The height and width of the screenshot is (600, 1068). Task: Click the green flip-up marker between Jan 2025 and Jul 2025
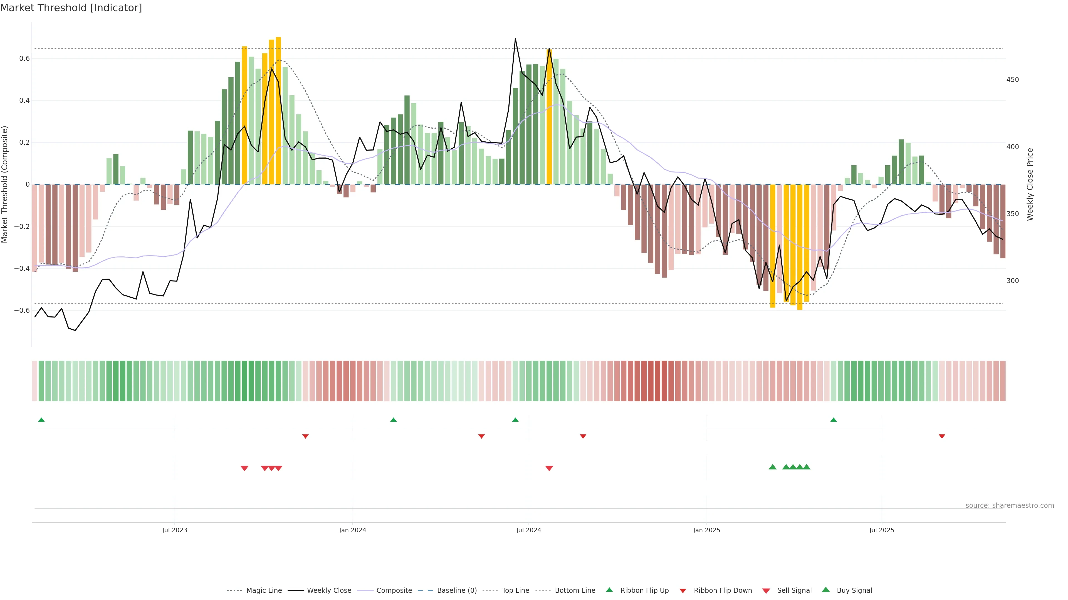click(x=834, y=420)
